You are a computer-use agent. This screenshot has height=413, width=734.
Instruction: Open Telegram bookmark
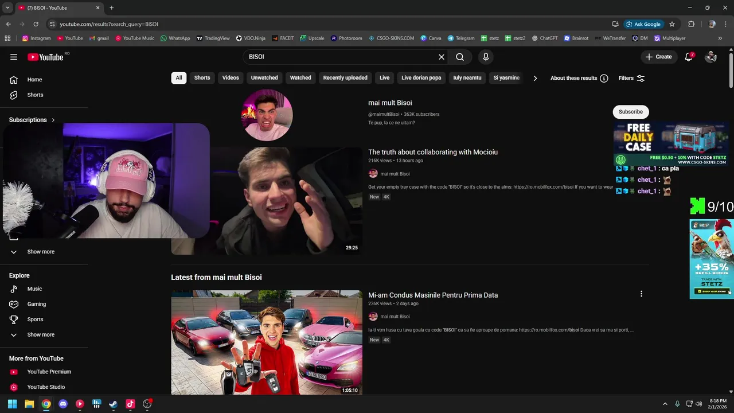461,38
